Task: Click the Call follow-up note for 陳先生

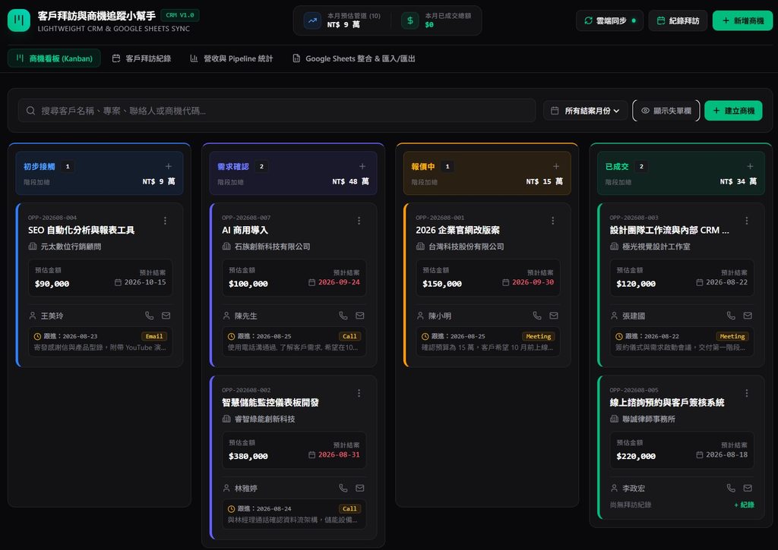Action: point(294,342)
